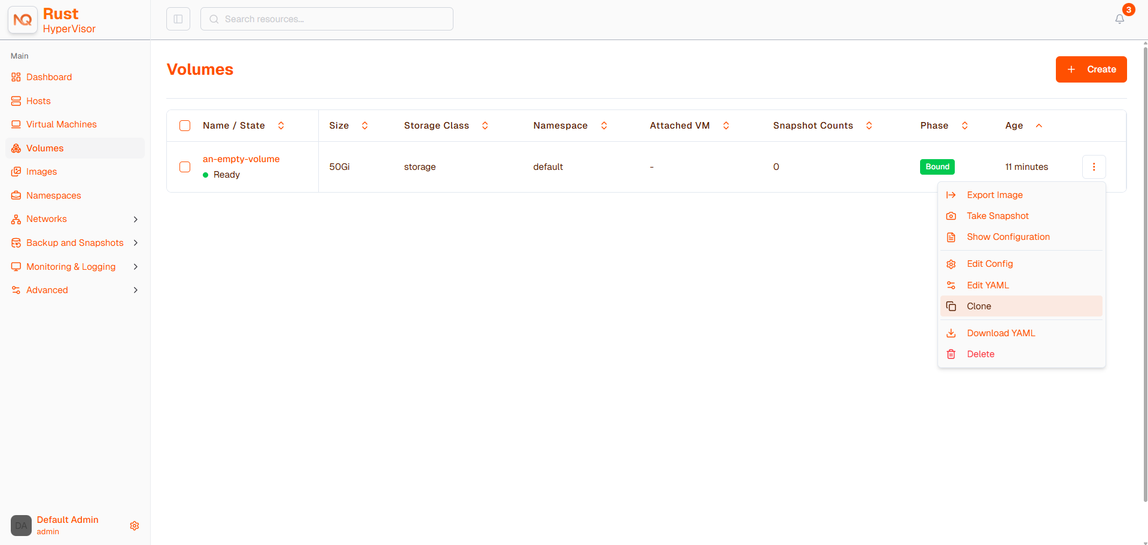Sort by Namespace column arrows
Screen dimensions: 1148x545
point(604,126)
